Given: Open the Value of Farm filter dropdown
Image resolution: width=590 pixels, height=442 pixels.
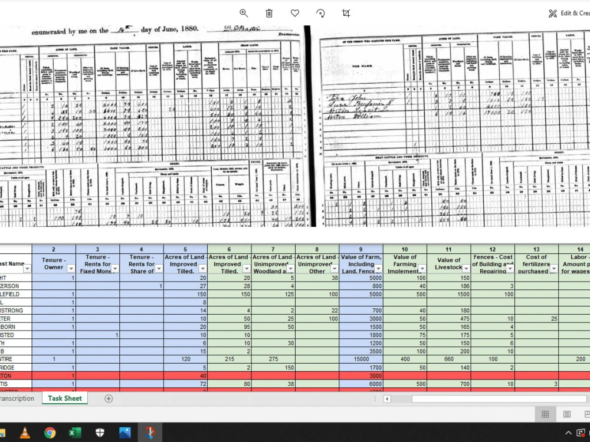Looking at the screenshot, I should pyautogui.click(x=379, y=269).
